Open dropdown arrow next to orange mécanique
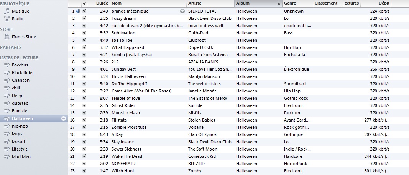 182,11
